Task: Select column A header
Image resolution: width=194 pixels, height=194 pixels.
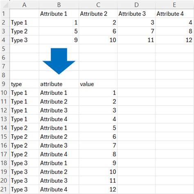Action: 24,5
